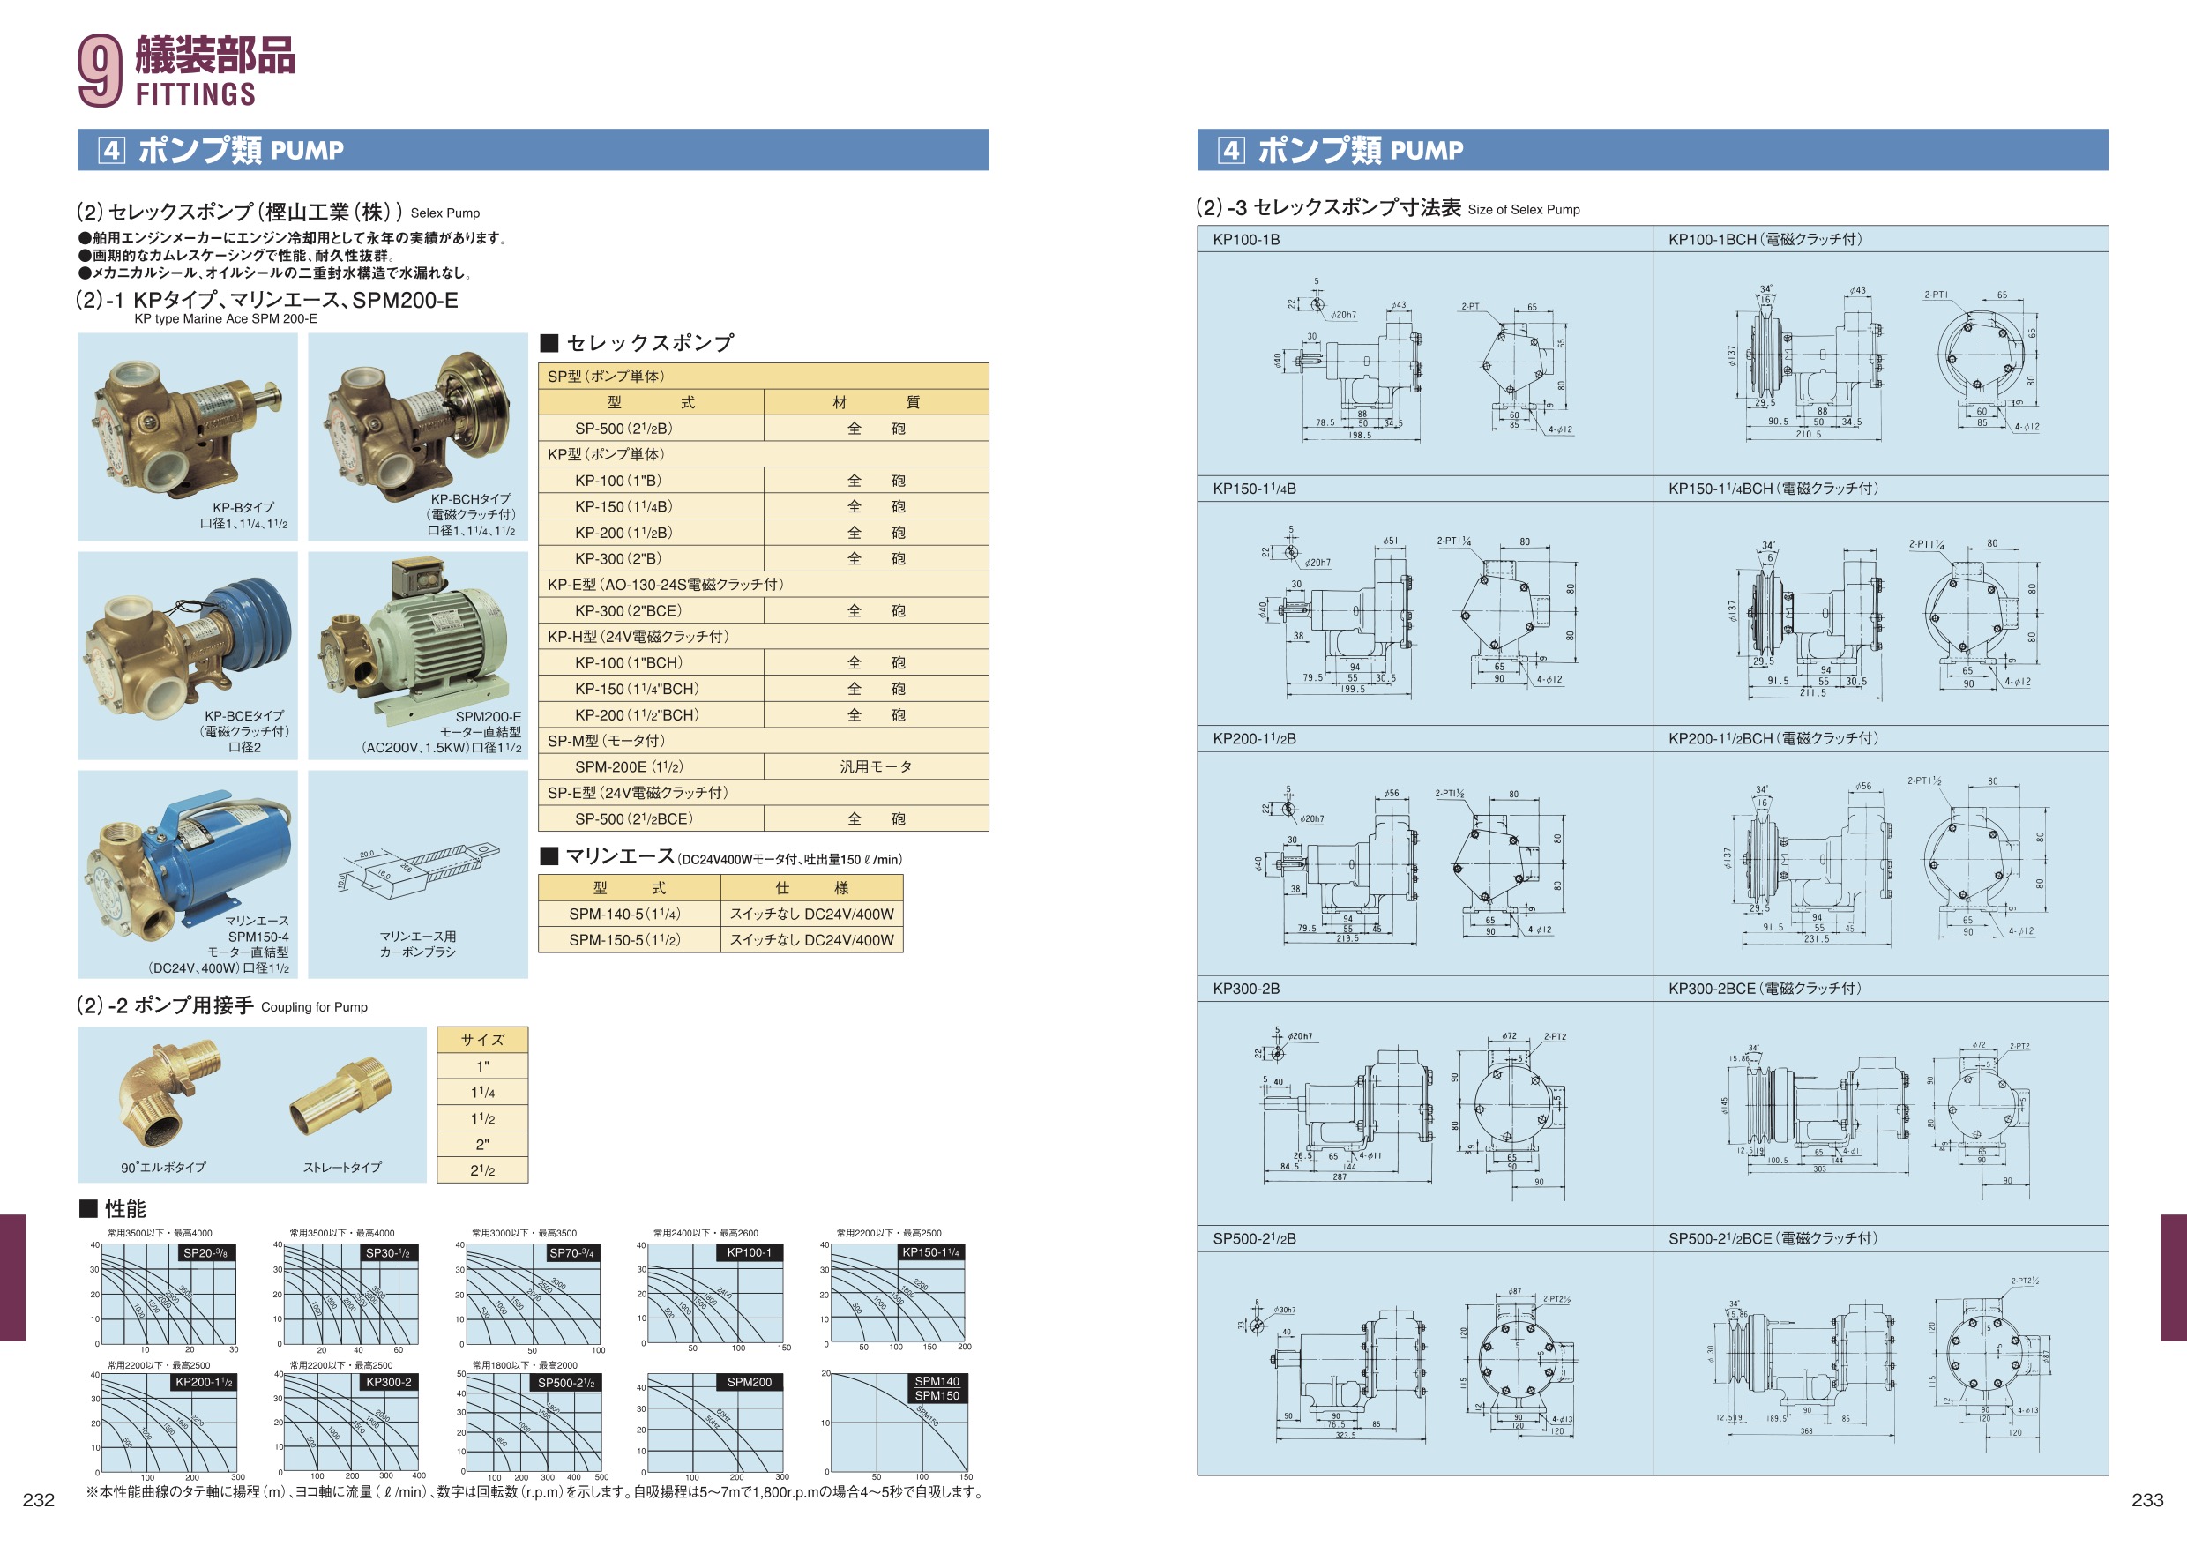
Task: Click the SP500-2 1/2BCE dimension drawing
Action: pyautogui.click(x=1880, y=1363)
